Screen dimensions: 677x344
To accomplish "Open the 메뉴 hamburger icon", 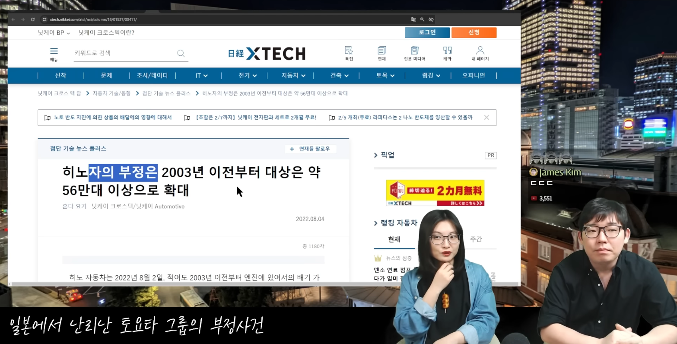I will point(54,51).
